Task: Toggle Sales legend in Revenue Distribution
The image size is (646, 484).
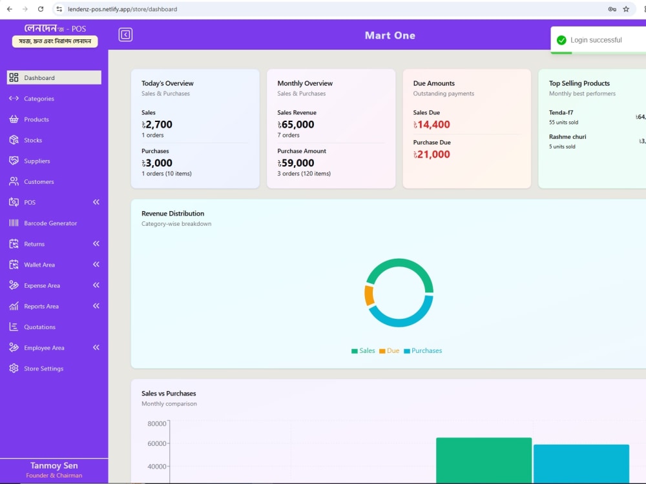Action: 363,350
